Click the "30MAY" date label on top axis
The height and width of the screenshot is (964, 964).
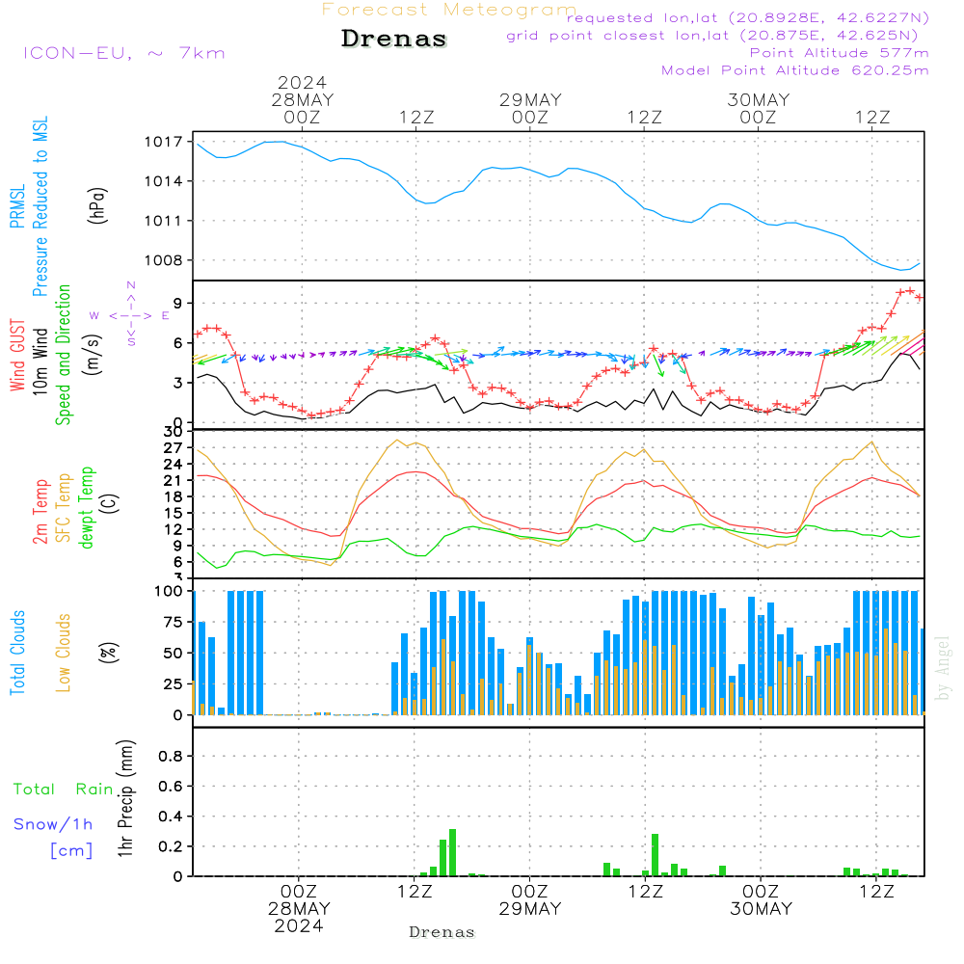tap(758, 99)
